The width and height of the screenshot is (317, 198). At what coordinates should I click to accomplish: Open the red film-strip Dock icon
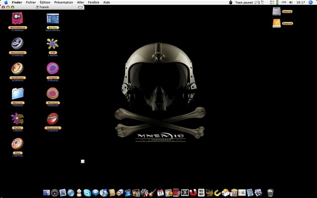177,193
